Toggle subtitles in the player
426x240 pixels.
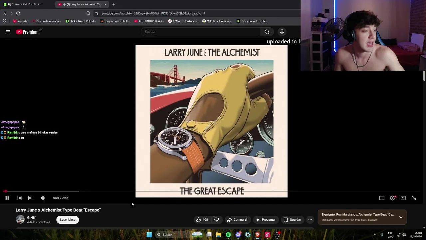coord(382,198)
